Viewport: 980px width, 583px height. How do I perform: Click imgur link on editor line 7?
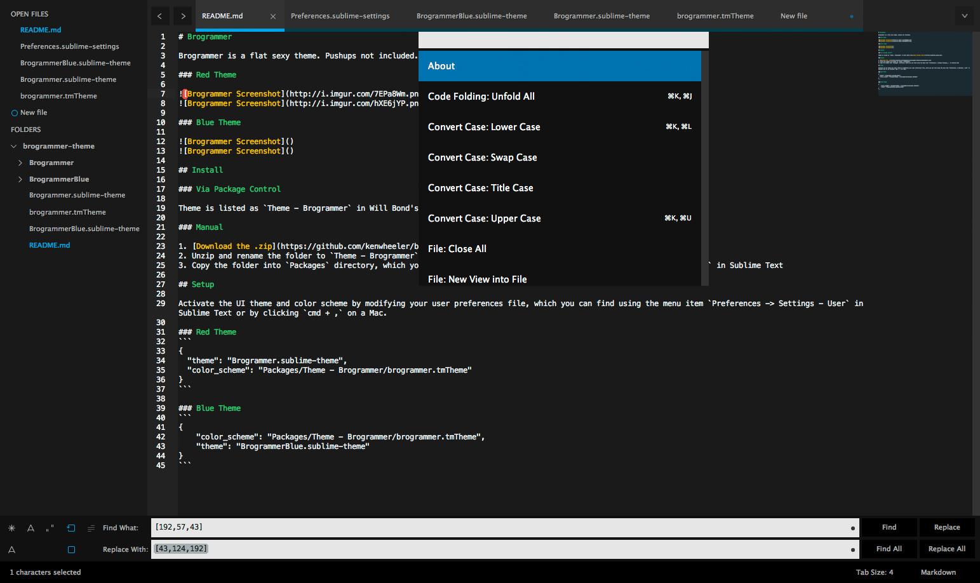coord(354,94)
